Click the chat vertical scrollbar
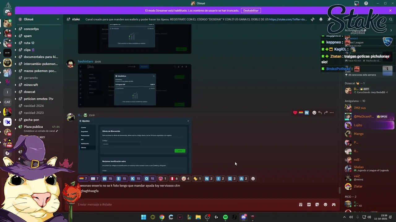 340,190
